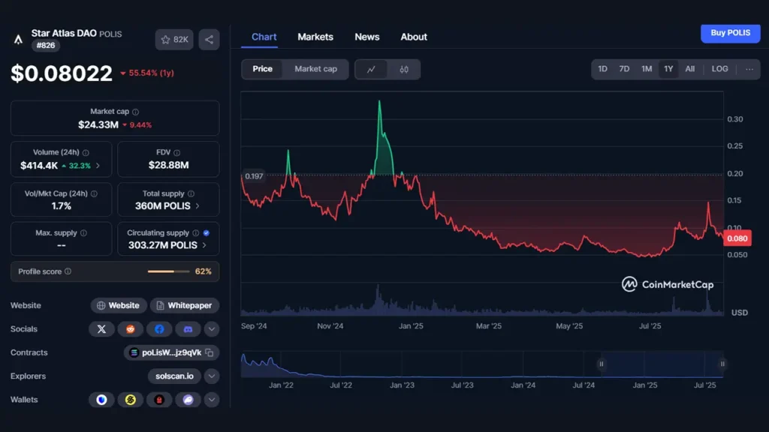Viewport: 769px width, 432px height.
Task: Expand Total supply 360M POLIS details
Action: (198, 206)
